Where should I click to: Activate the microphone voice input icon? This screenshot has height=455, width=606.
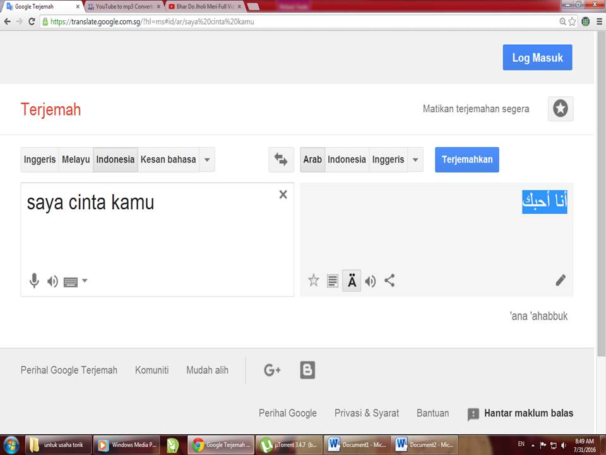click(x=34, y=281)
